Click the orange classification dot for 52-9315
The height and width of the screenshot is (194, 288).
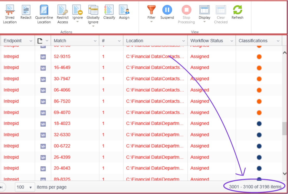pos(259,57)
